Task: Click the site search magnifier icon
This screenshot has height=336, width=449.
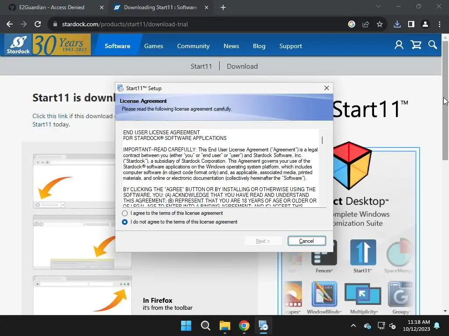Action: click(433, 45)
